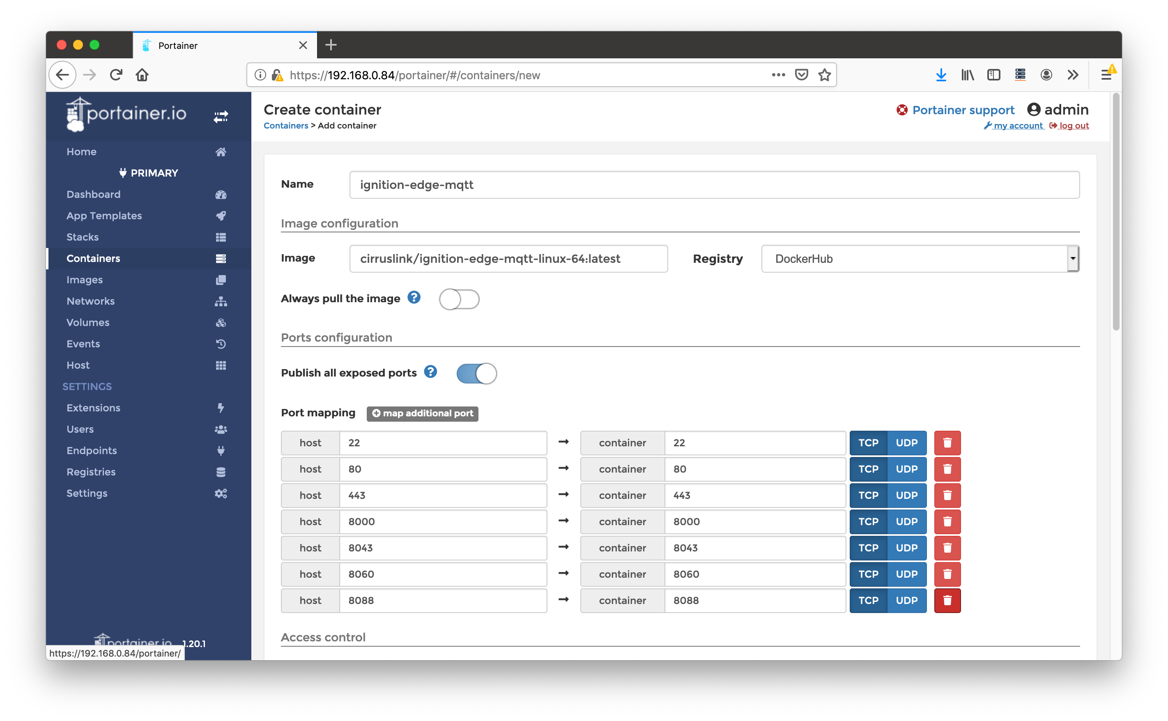
Task: Click the Image name input field
Action: click(508, 259)
